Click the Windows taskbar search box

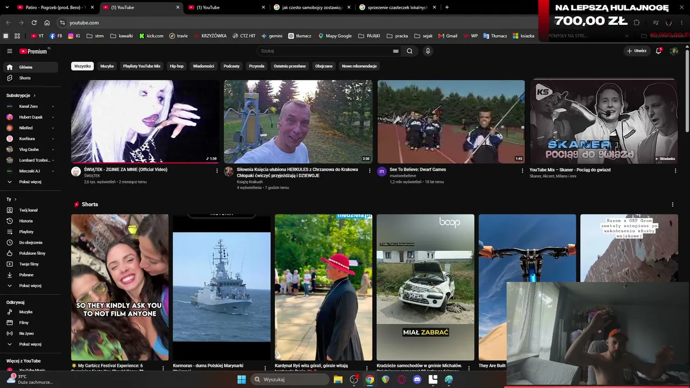[291, 379]
